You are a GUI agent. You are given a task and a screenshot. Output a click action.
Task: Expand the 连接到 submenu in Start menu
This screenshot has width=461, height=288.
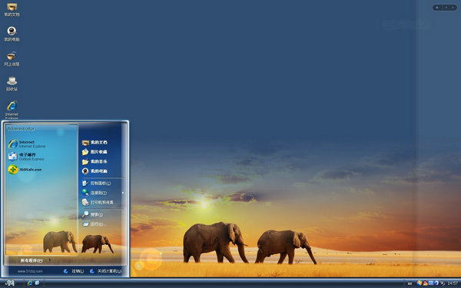click(x=103, y=193)
